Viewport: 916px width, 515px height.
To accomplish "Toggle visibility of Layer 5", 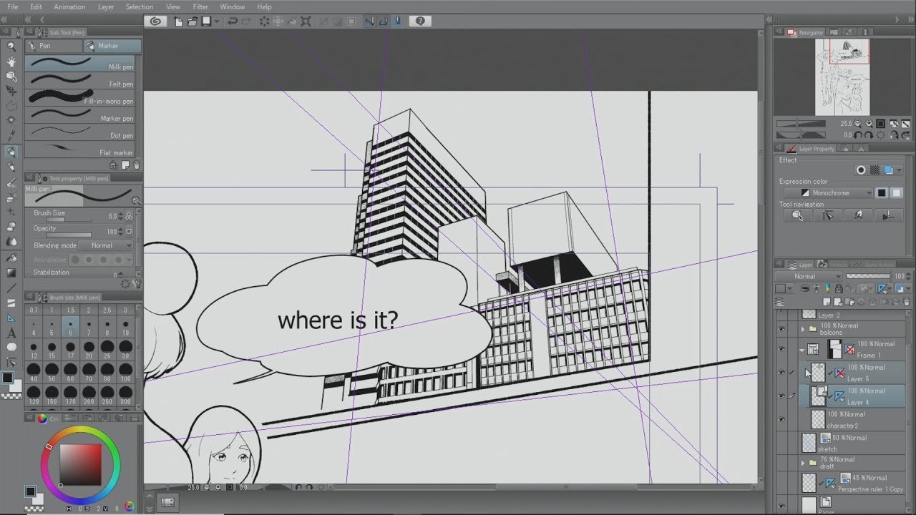I will (781, 373).
